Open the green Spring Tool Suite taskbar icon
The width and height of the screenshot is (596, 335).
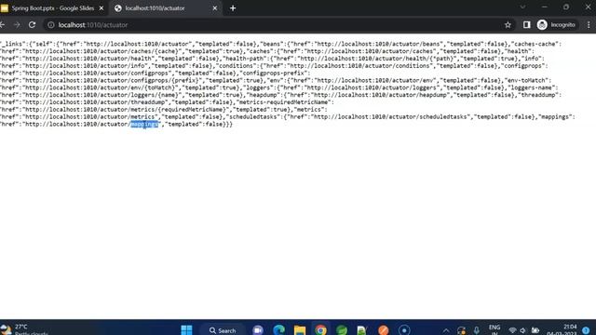342,330
